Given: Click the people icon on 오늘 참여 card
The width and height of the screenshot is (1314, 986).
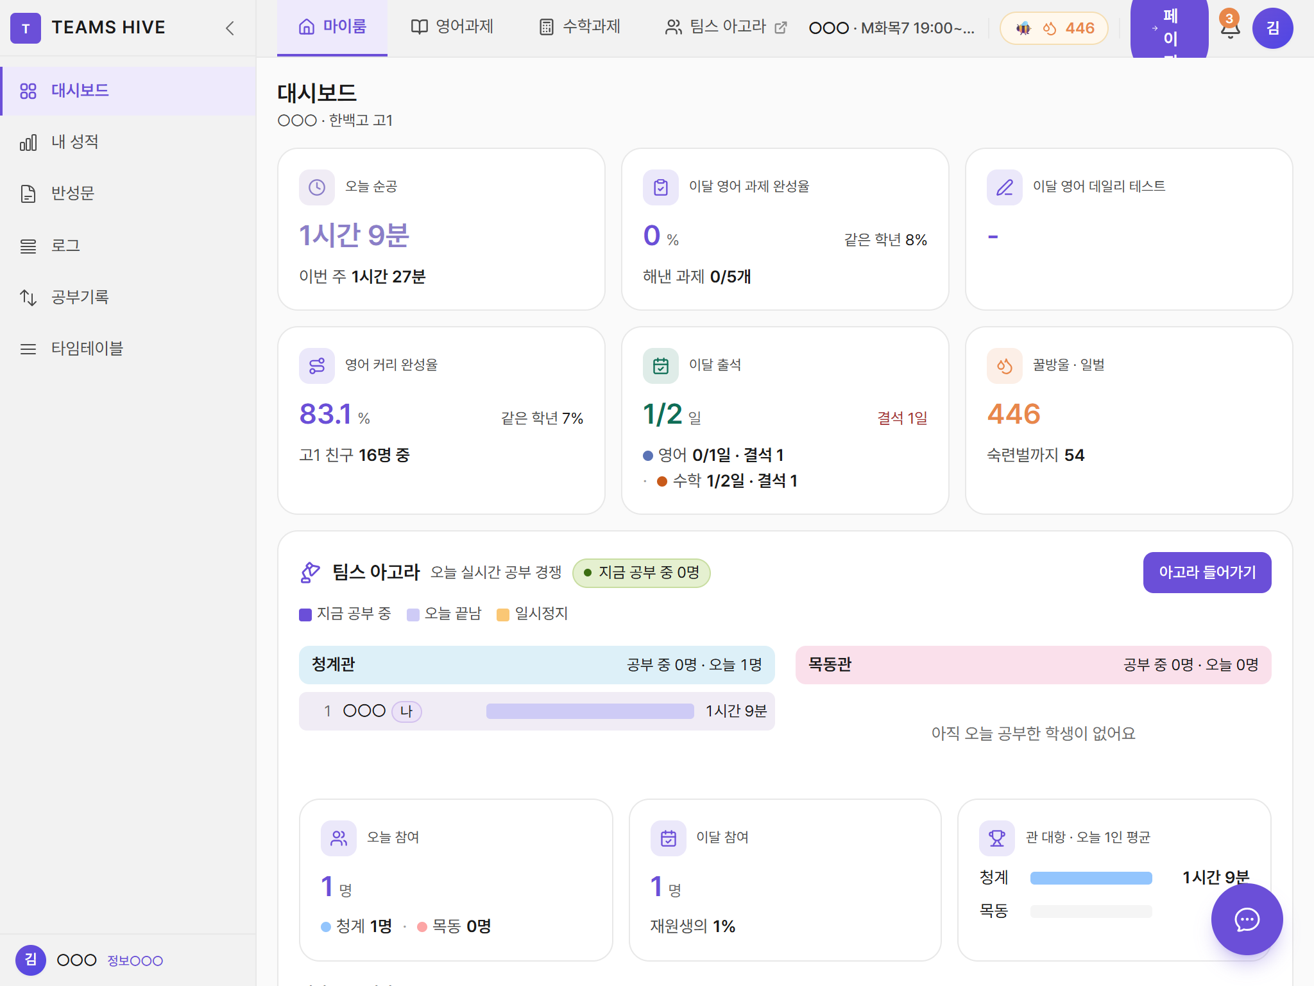Looking at the screenshot, I should (x=339, y=838).
